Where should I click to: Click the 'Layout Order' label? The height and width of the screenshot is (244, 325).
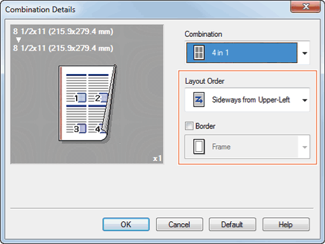click(x=205, y=81)
